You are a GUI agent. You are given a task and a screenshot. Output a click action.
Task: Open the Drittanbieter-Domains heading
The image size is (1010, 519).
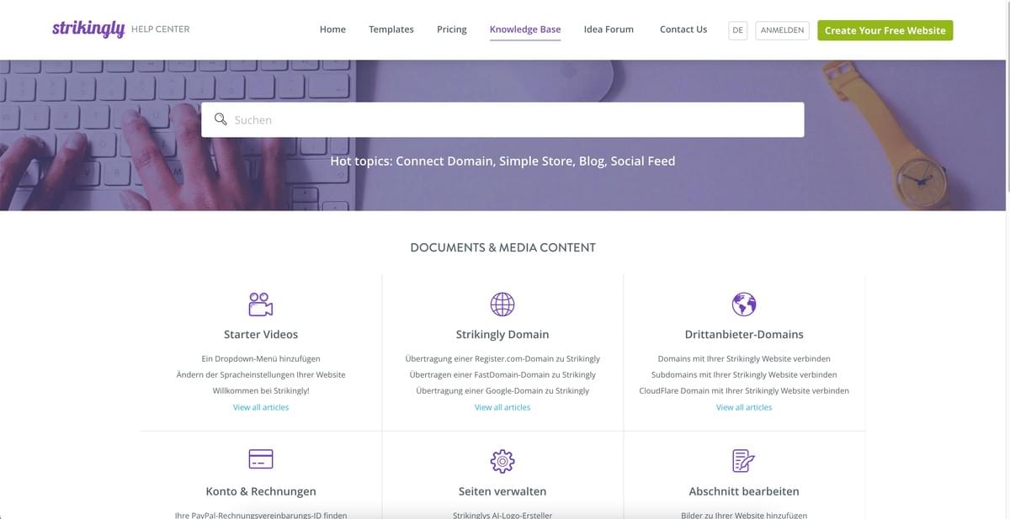coord(744,334)
